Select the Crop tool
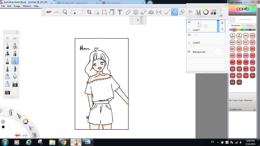This screenshot has height=146, width=260. 89,12
